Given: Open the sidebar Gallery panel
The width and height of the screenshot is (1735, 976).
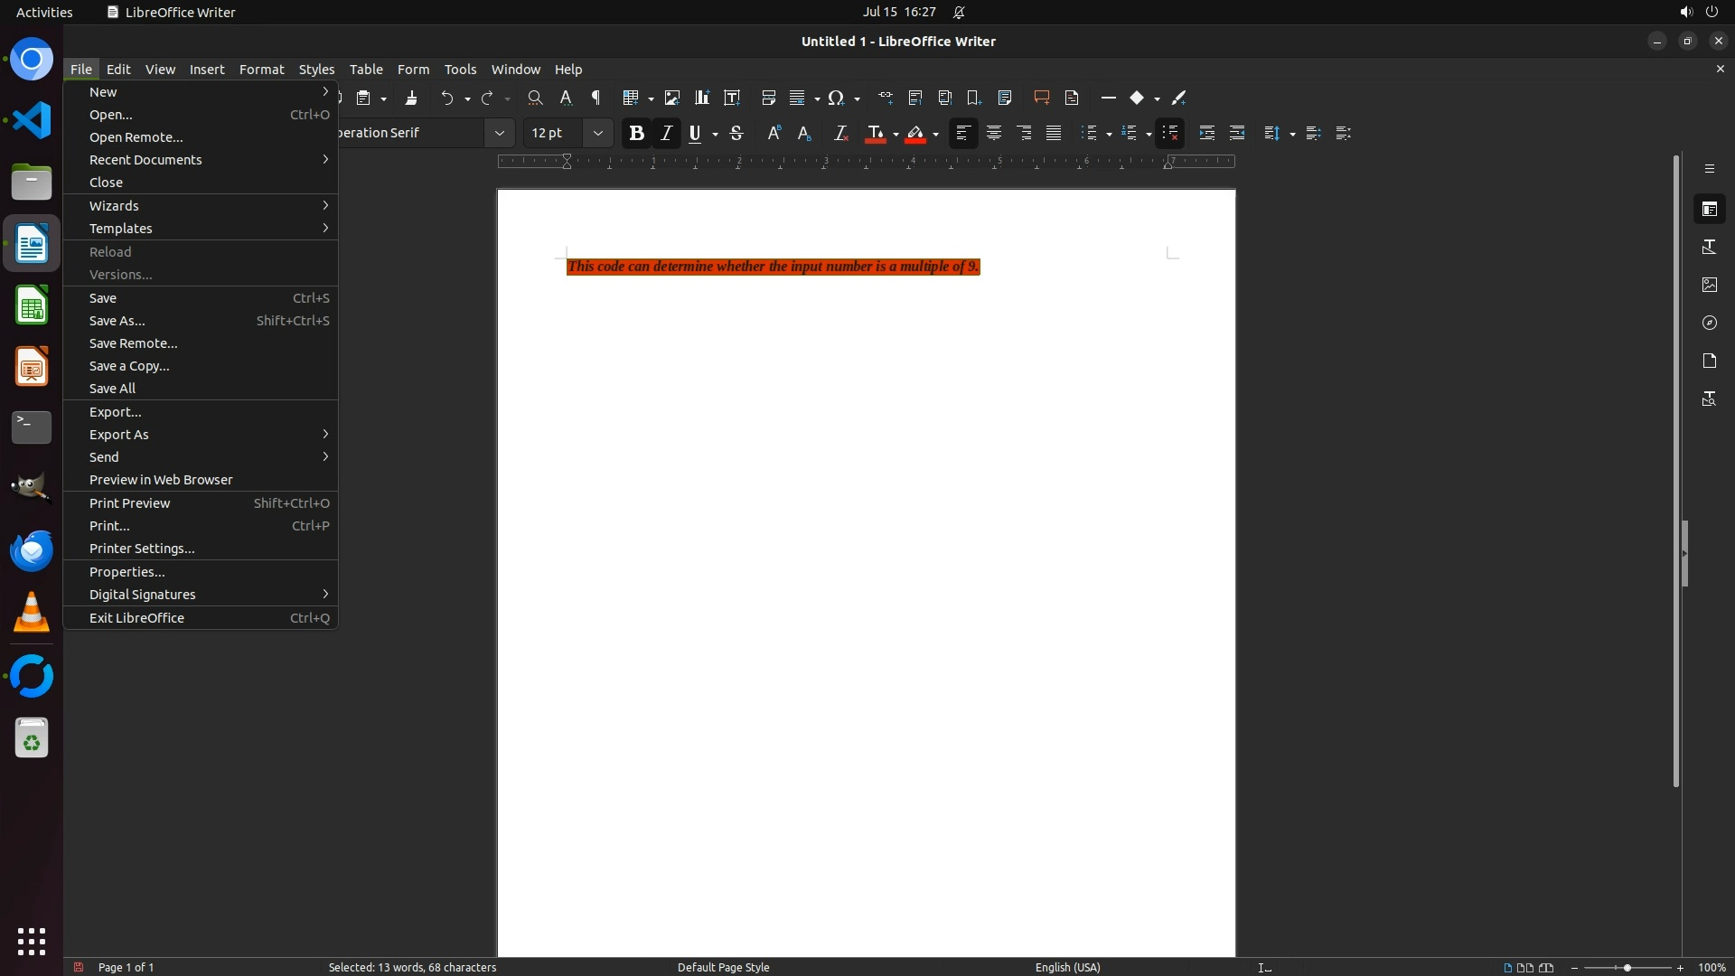Looking at the screenshot, I should click(x=1710, y=285).
